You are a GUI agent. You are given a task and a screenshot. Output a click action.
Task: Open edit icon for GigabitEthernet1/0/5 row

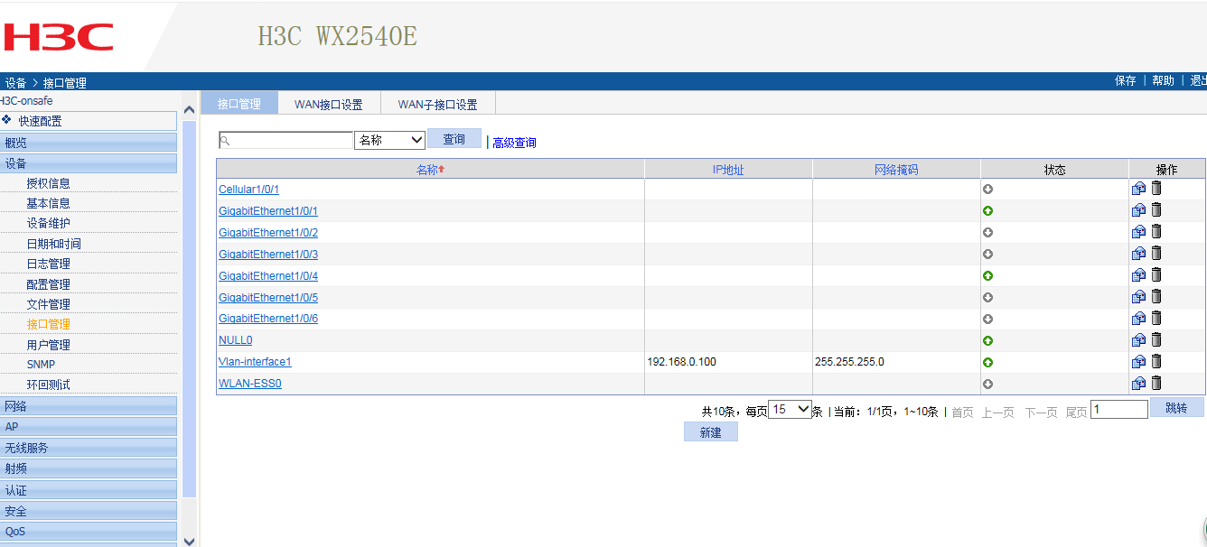coord(1138,297)
